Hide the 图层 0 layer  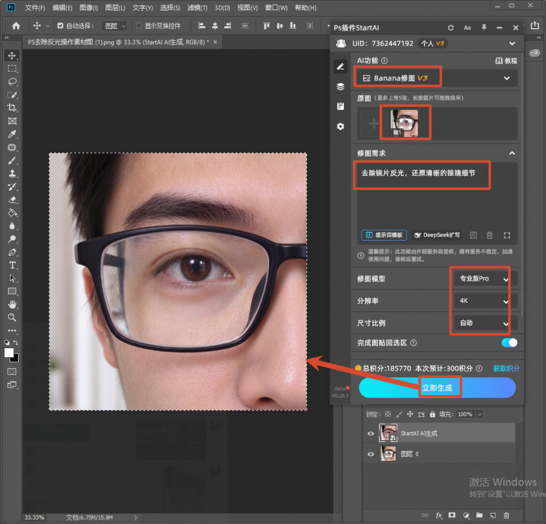point(371,454)
